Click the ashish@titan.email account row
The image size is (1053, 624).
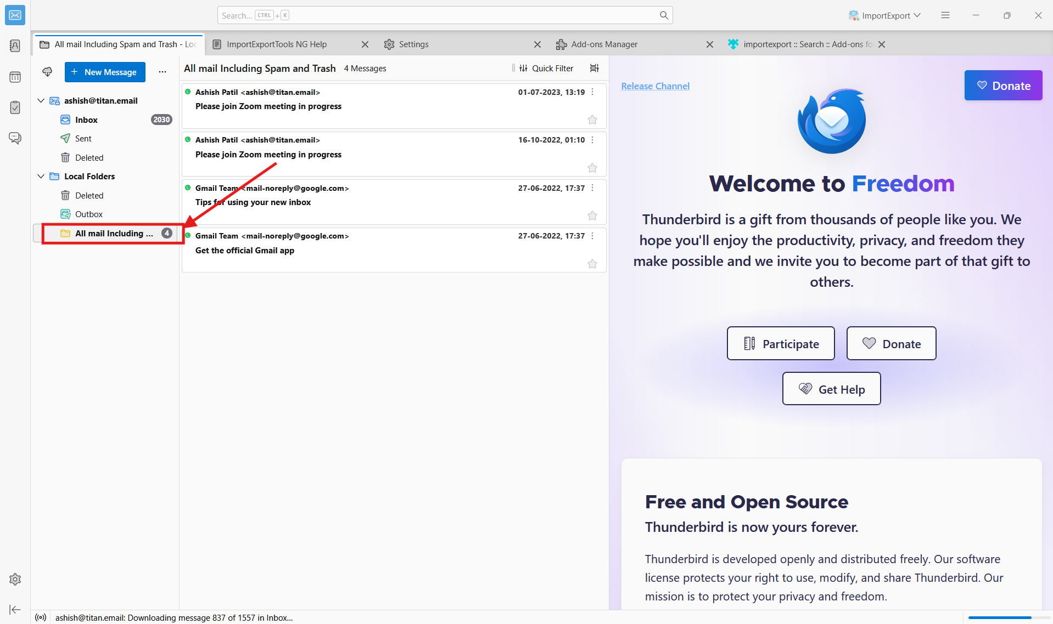105,100
